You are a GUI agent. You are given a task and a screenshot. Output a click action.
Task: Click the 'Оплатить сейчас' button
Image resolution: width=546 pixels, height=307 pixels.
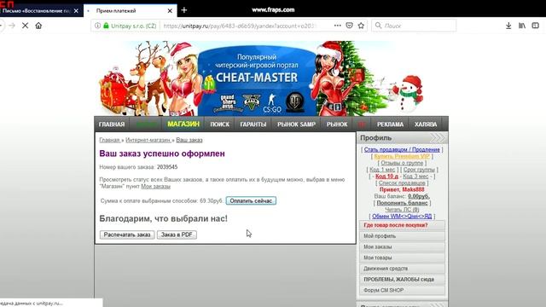pos(251,201)
